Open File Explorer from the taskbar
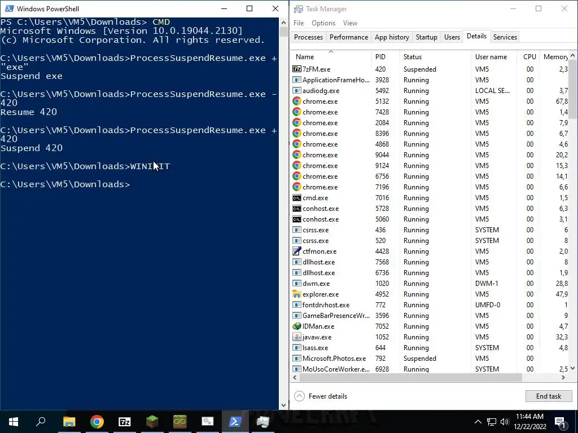This screenshot has width=578, height=433. [x=69, y=422]
